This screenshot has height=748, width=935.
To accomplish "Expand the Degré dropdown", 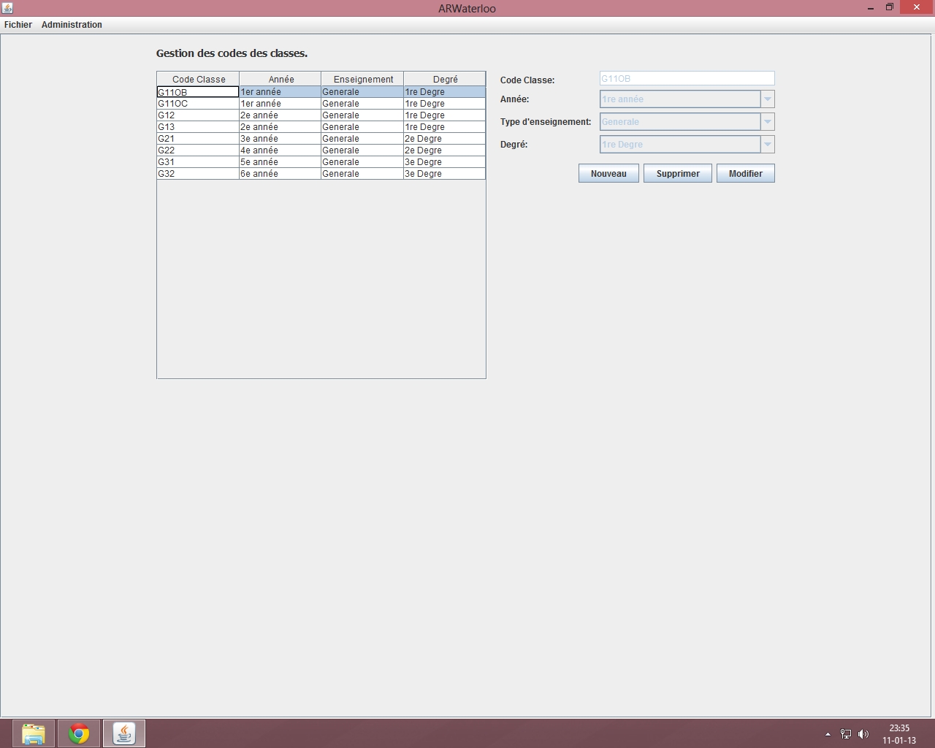I will click(x=767, y=145).
